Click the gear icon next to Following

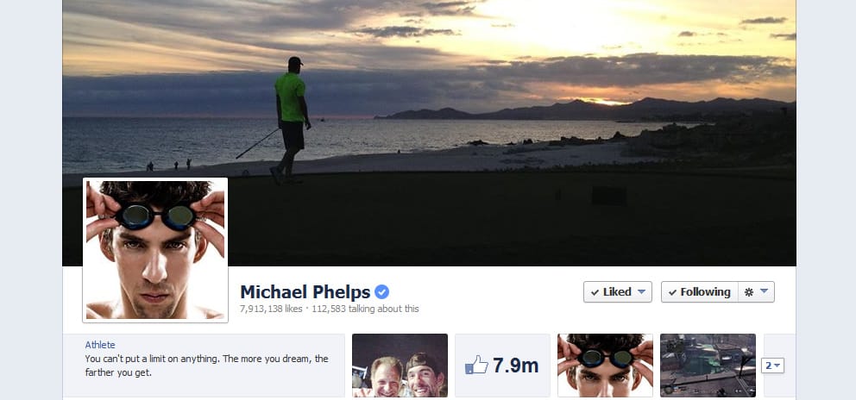point(749,292)
